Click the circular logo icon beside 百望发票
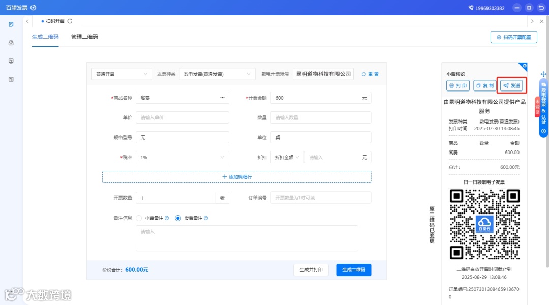 [33, 7]
